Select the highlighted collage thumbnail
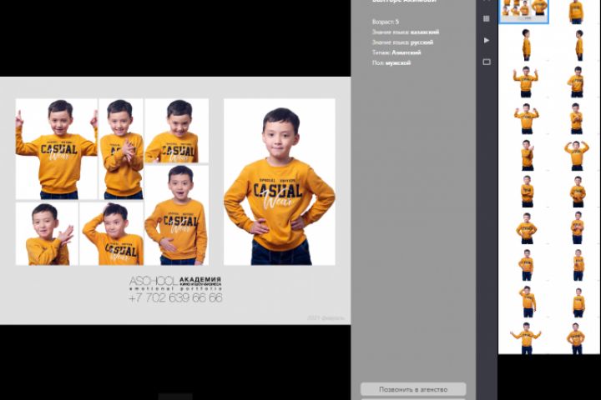The image size is (601, 400). pos(524,11)
